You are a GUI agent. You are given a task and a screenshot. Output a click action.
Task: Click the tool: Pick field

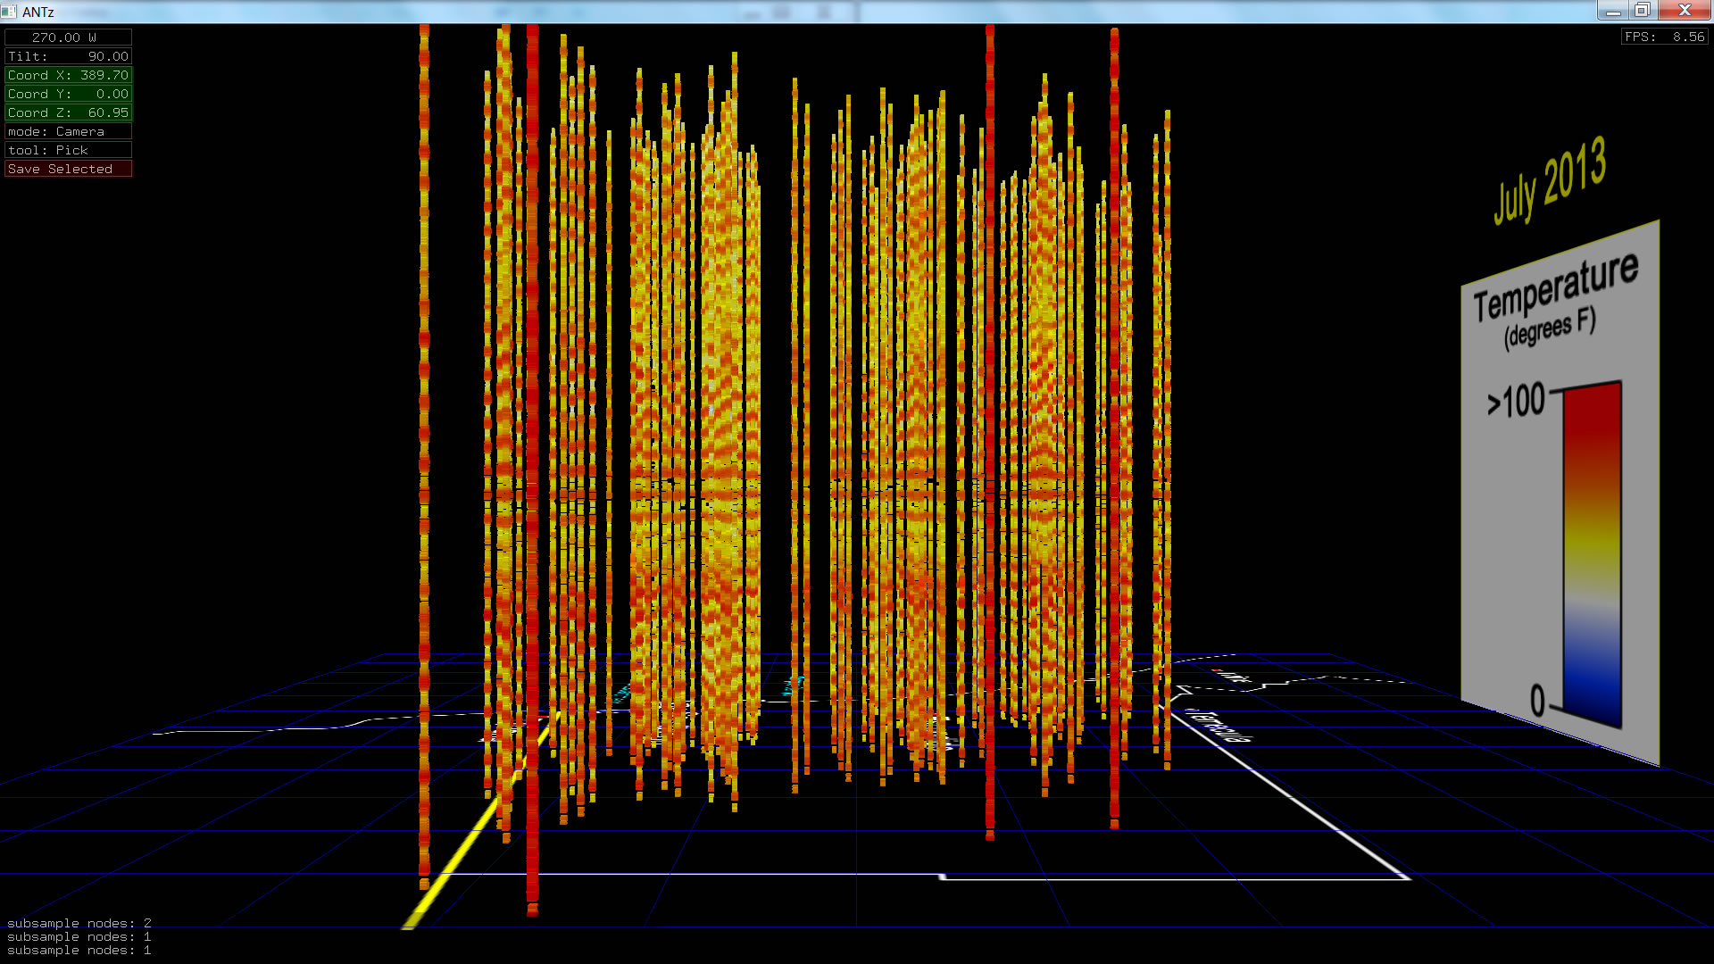pos(68,150)
